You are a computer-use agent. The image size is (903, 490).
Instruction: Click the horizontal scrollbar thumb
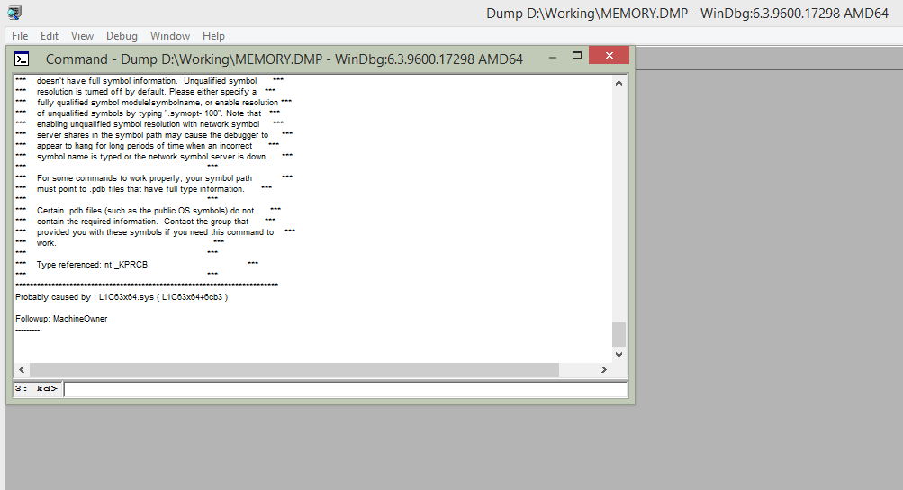coord(294,369)
